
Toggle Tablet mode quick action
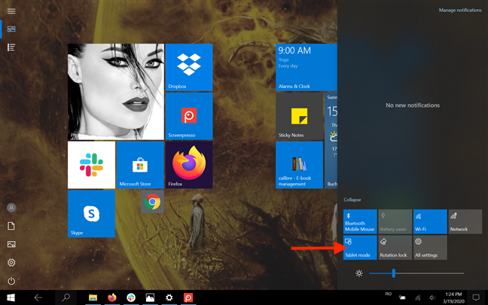coord(360,248)
